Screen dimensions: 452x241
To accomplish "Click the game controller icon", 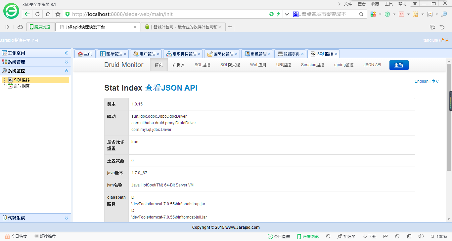I will coord(430,14).
